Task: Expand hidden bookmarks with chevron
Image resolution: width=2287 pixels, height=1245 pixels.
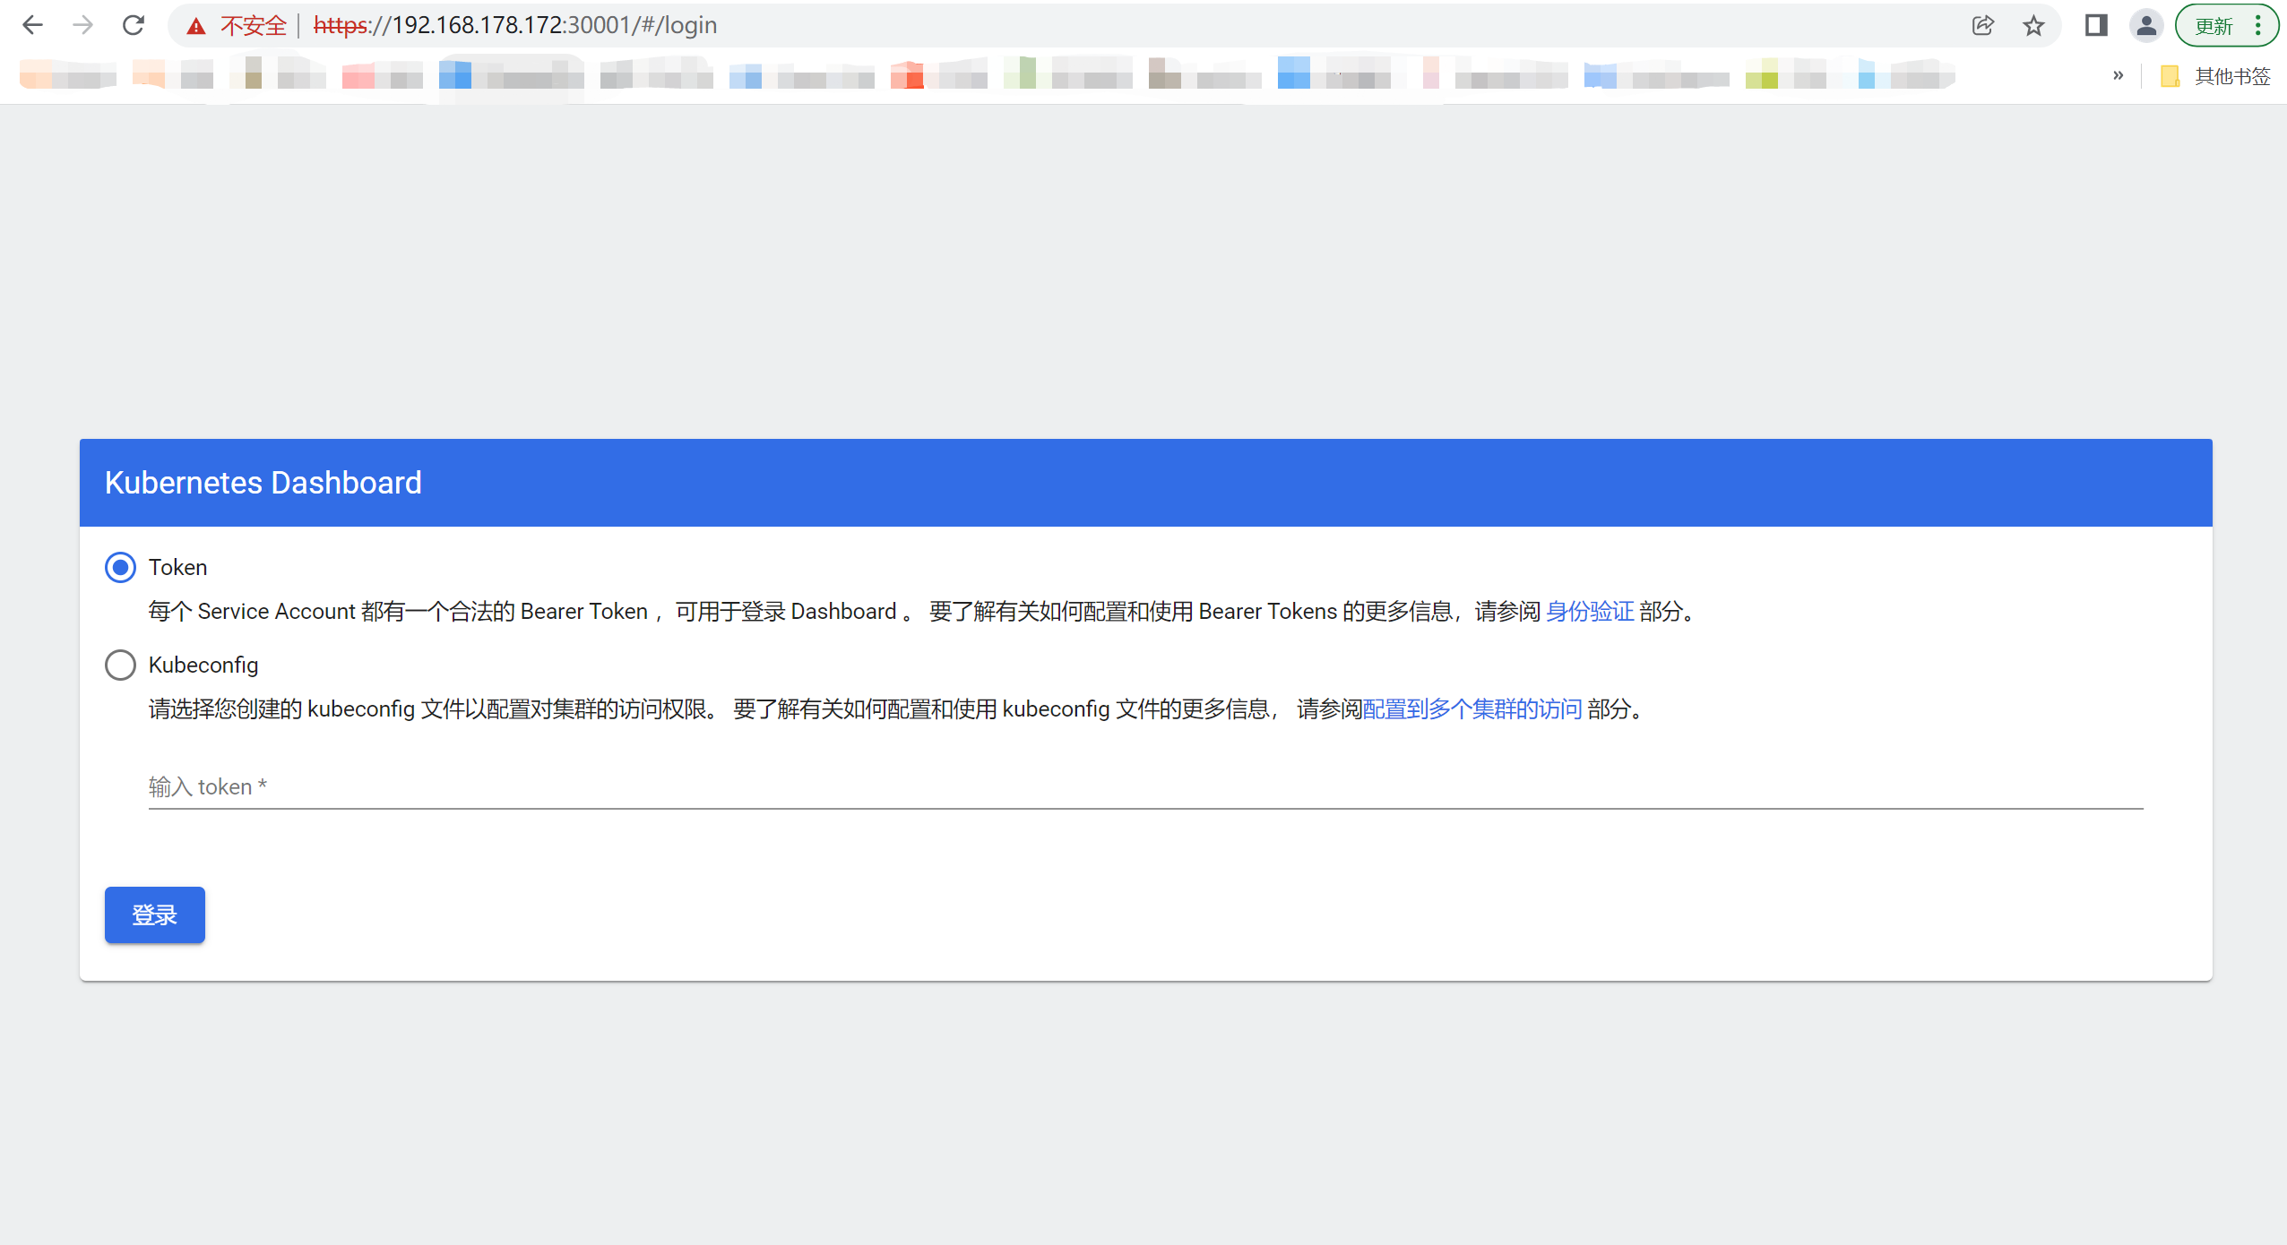Action: (x=2119, y=75)
